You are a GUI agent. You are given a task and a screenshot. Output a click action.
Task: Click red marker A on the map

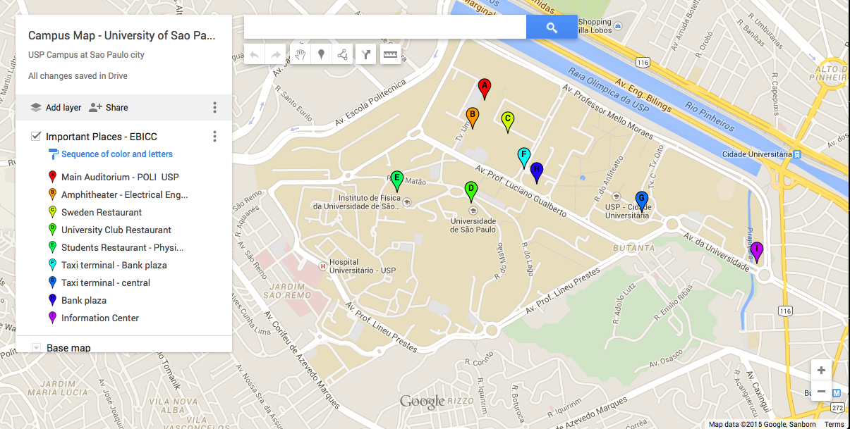pyautogui.click(x=484, y=89)
